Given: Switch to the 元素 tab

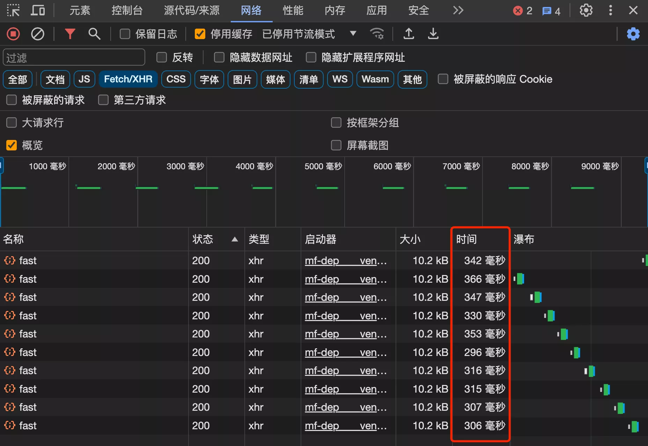Looking at the screenshot, I should point(80,10).
